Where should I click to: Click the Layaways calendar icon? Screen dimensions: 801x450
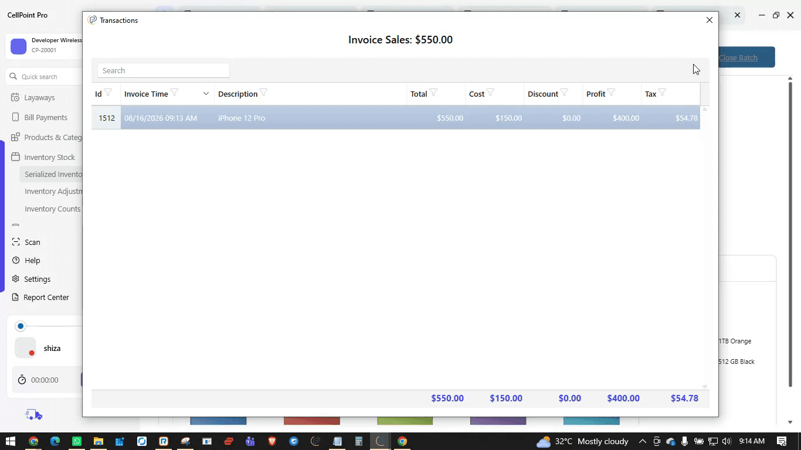click(x=15, y=97)
